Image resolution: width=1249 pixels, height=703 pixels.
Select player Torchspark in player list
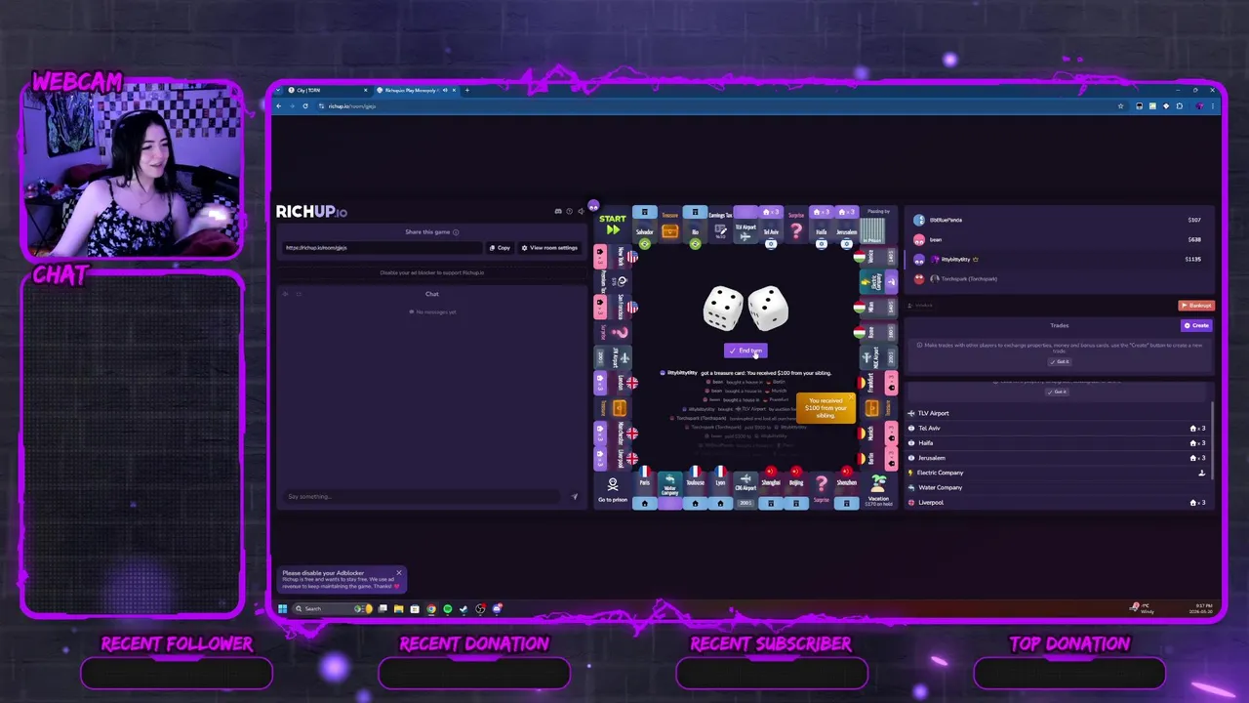pyautogui.click(x=1060, y=278)
